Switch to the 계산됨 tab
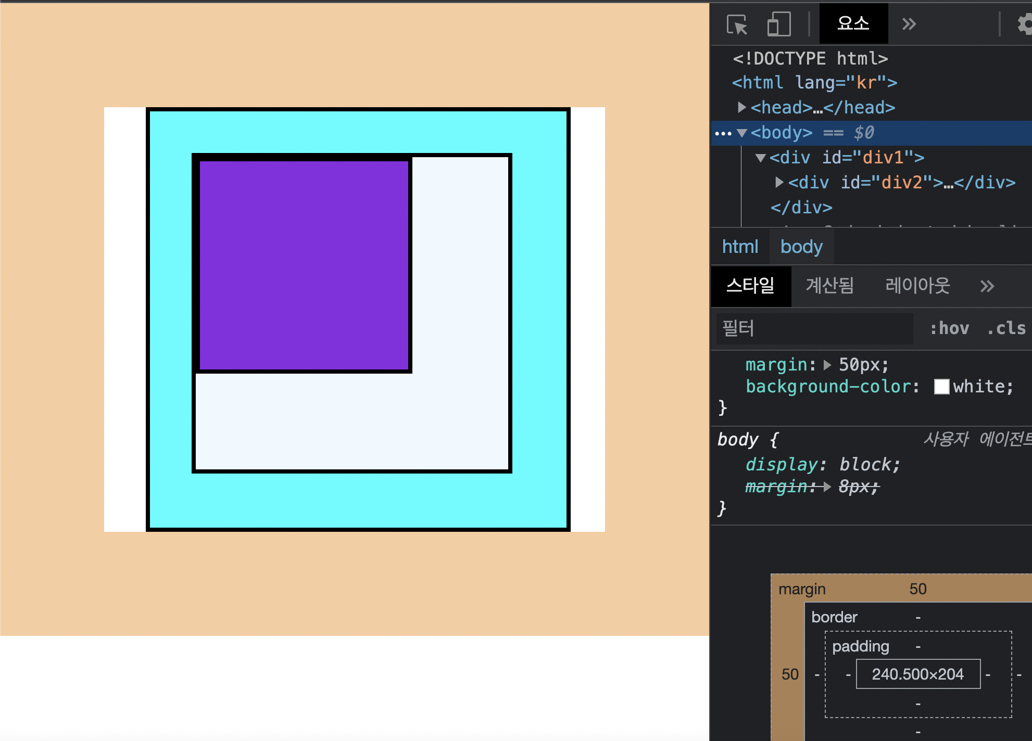The image size is (1032, 741). click(829, 286)
